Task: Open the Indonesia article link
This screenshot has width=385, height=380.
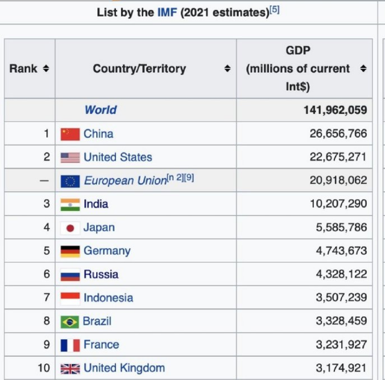Action: 108,297
